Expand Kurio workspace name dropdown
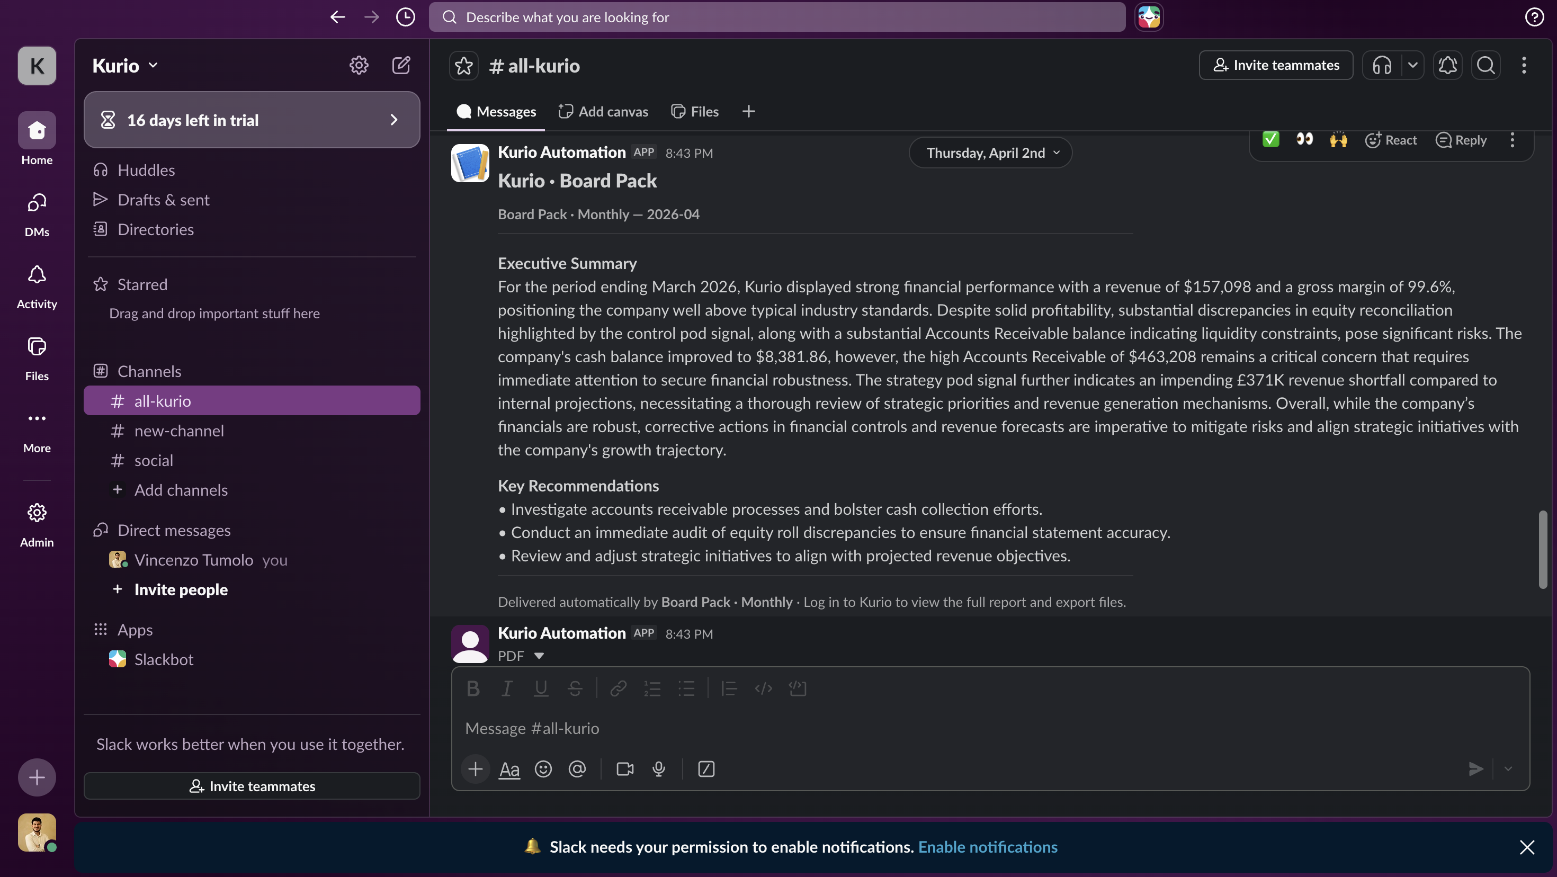1557x877 pixels. pos(125,65)
